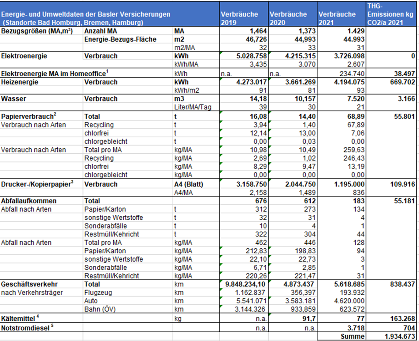
Task: Click the travel emissions value 838.437
Action: pyautogui.click(x=402, y=284)
